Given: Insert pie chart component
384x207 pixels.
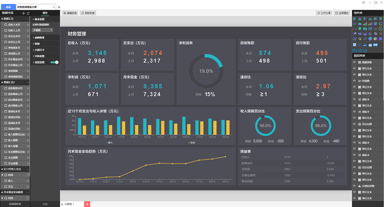Looking at the screenshot, I should (x=375, y=24).
